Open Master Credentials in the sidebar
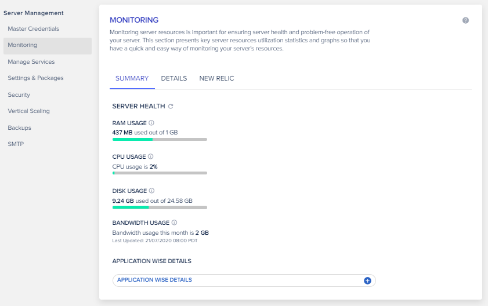 (x=33, y=28)
